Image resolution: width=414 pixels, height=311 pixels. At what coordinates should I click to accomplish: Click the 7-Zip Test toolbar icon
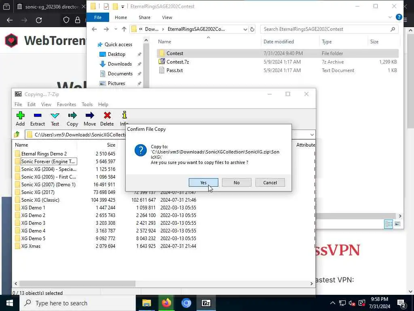coord(55,119)
